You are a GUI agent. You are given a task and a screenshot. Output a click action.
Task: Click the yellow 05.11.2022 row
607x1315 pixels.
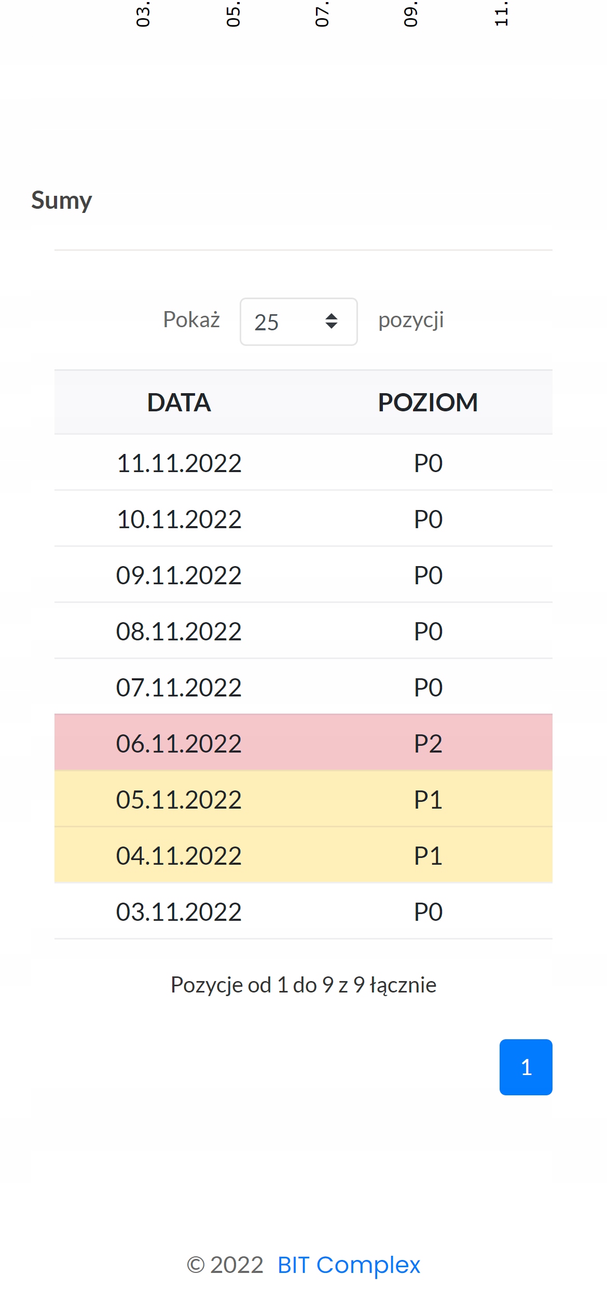(x=303, y=799)
